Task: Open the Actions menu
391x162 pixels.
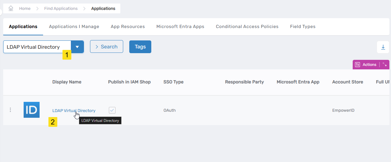Action: [x=366, y=65]
